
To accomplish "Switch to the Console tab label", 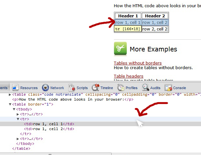I will (179, 88).
